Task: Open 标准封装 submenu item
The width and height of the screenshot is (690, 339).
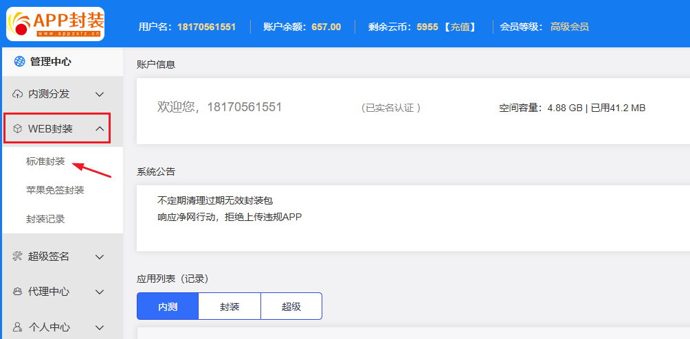Action: pos(45,162)
